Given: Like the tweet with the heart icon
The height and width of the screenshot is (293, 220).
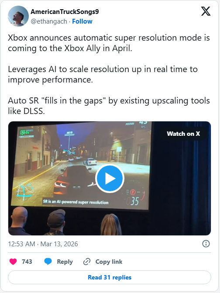Looking at the screenshot, I should click(x=13, y=262).
